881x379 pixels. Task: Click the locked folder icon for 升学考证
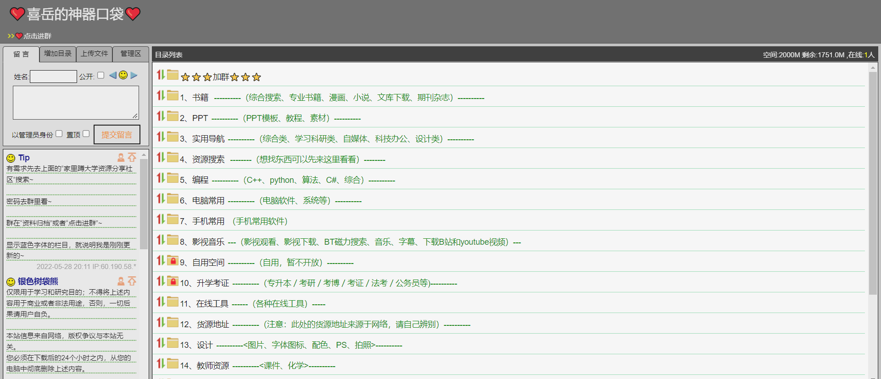click(x=173, y=281)
